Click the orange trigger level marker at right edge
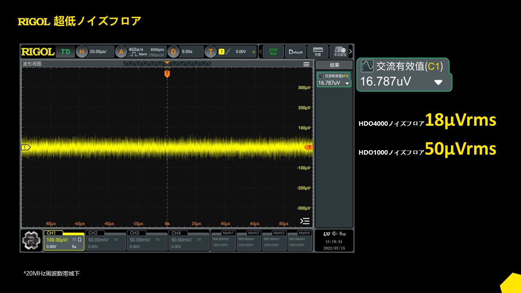Viewport: 521px width, 293px height. [309, 147]
